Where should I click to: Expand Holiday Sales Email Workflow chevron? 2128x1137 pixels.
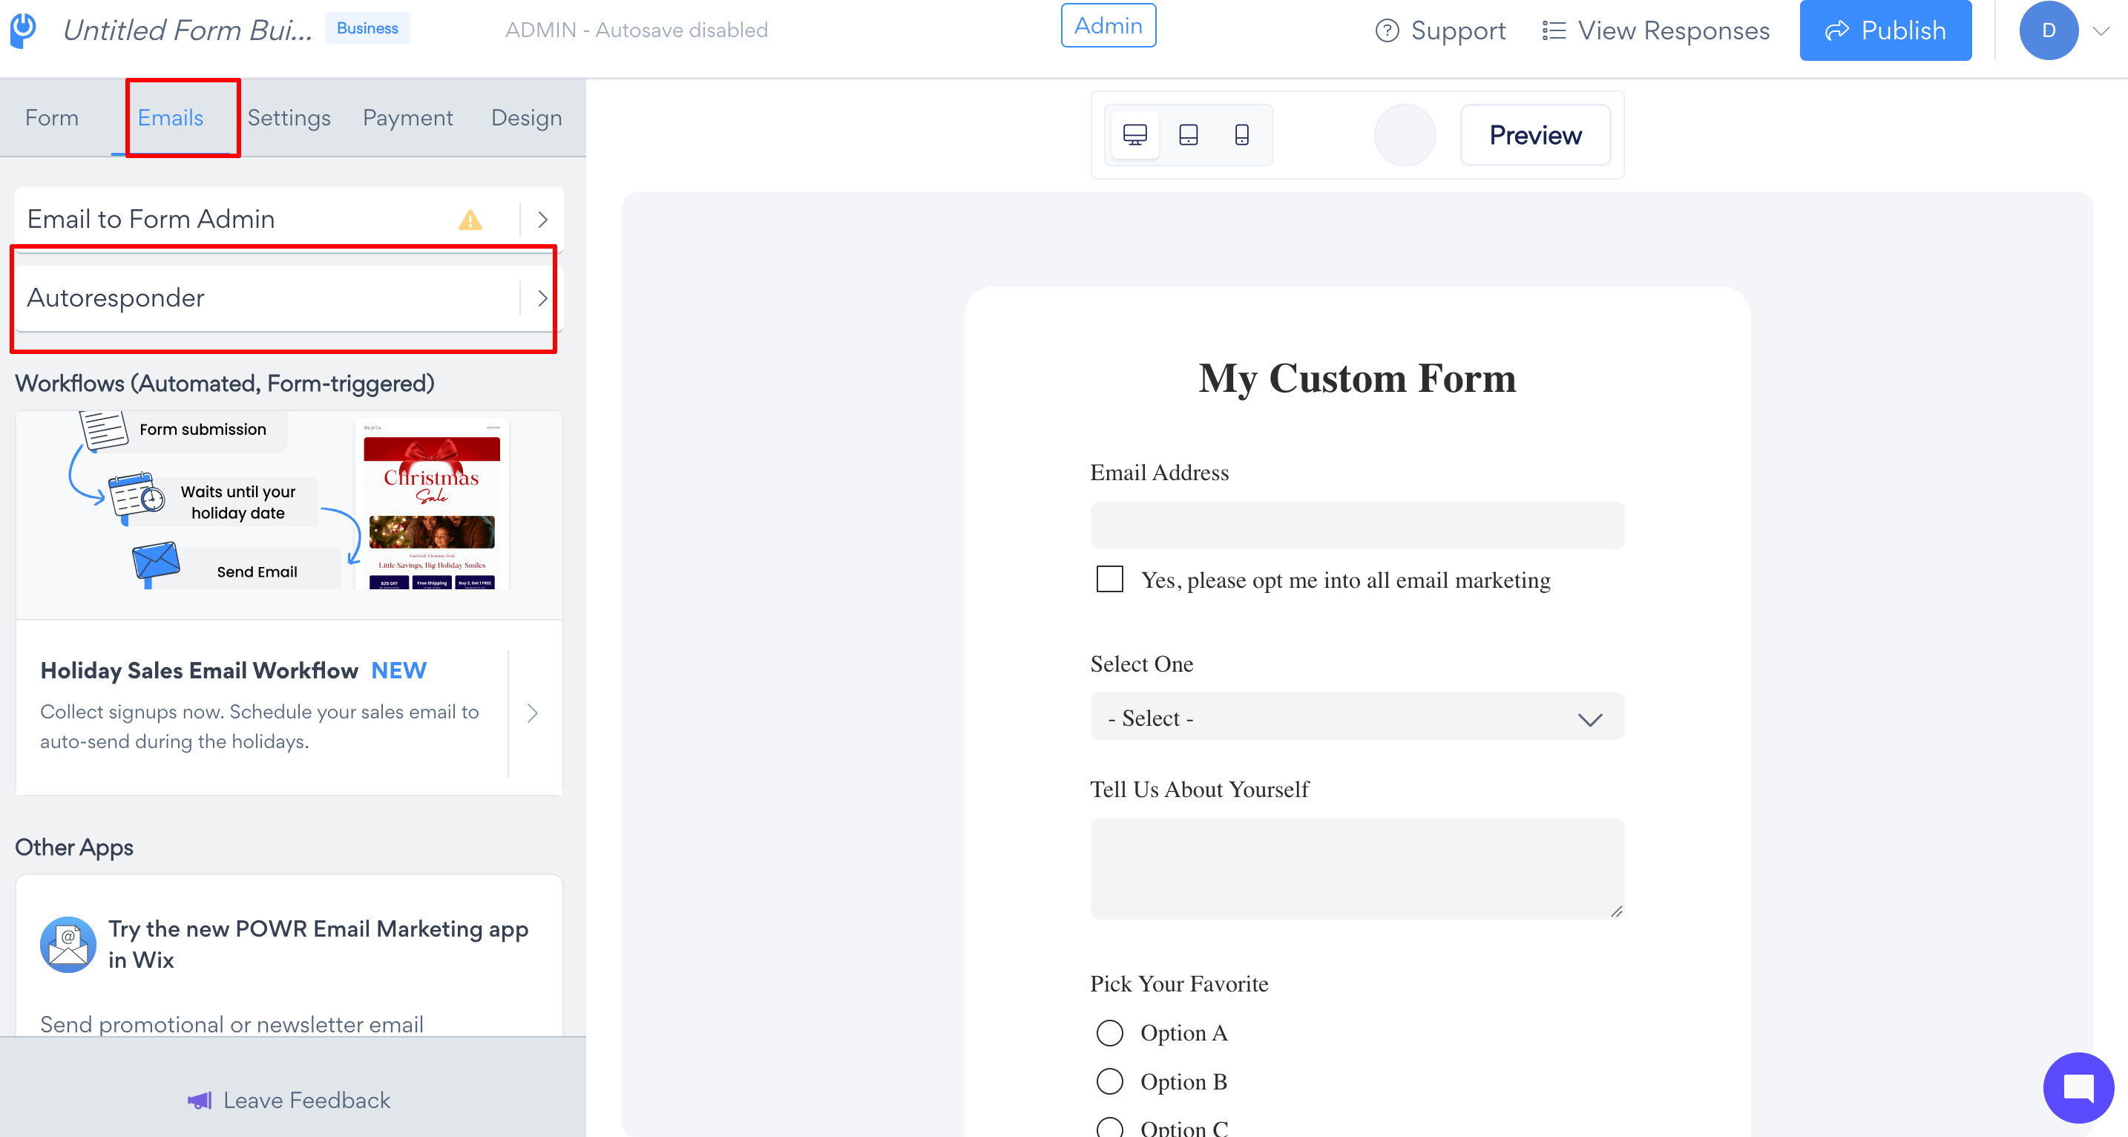[x=533, y=712]
